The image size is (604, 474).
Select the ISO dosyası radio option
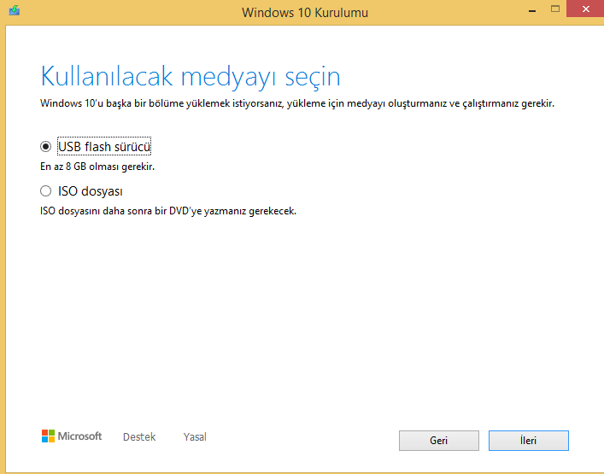click(46, 191)
